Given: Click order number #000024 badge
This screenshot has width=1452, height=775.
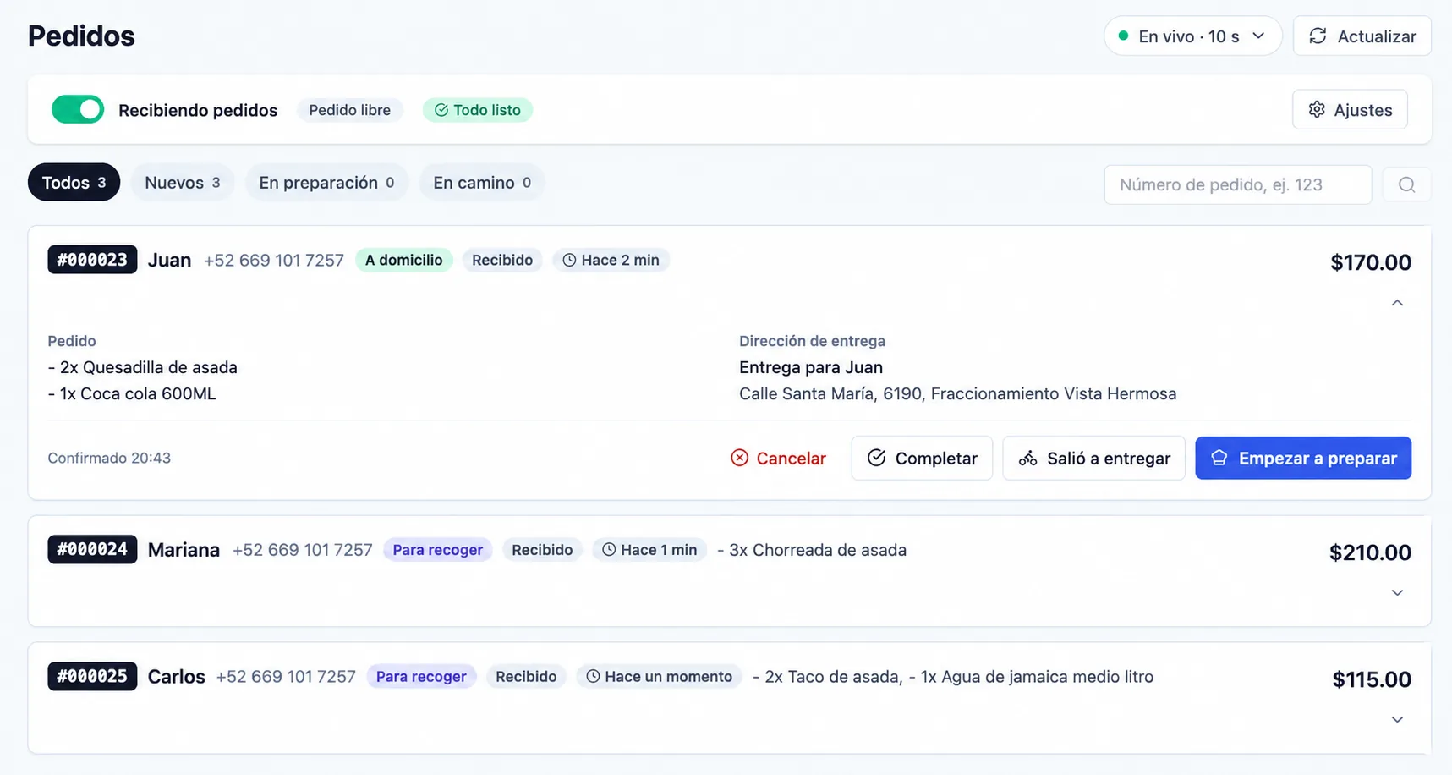Looking at the screenshot, I should pos(92,549).
